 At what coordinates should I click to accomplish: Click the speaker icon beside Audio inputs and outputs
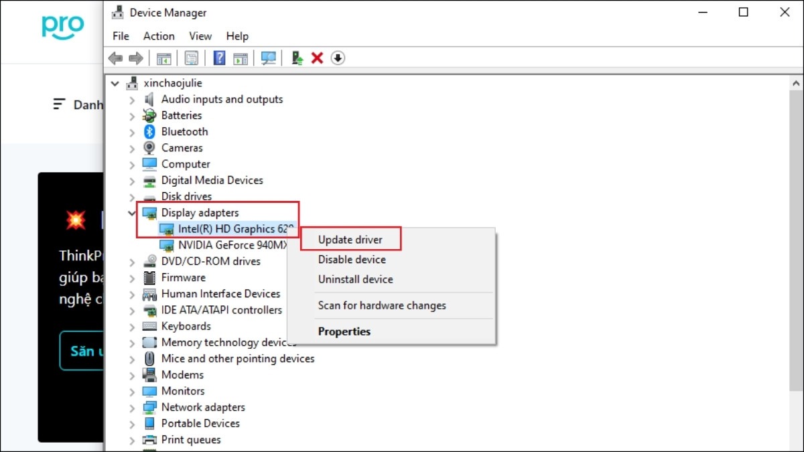[x=149, y=99]
